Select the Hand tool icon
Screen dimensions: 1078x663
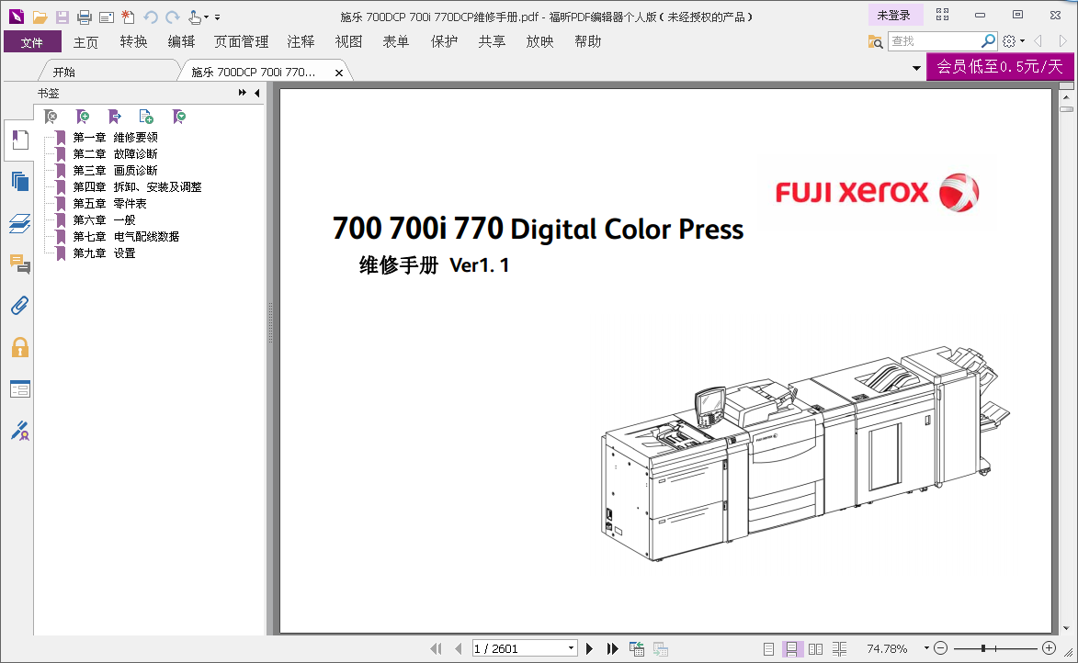pyautogui.click(x=195, y=17)
